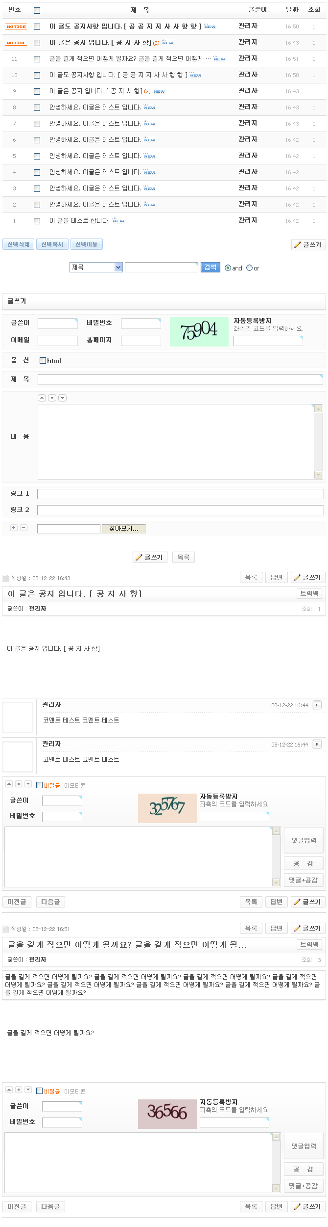This screenshot has height=1227, width=328.
Task: Click down arrow on 내용 textarea scrollbar
Action: tap(318, 475)
